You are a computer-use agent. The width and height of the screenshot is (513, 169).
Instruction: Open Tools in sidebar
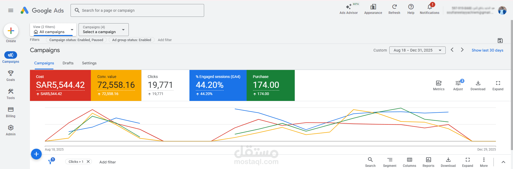(x=11, y=94)
